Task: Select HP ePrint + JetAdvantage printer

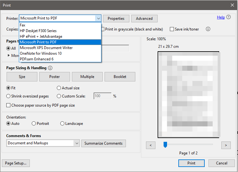Action: pos(60,36)
